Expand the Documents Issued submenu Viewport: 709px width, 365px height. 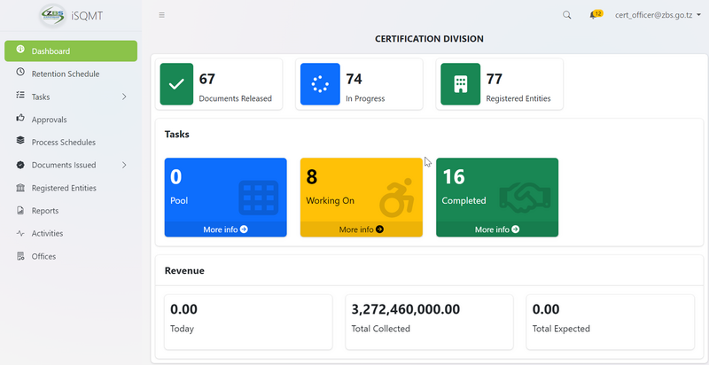click(124, 165)
